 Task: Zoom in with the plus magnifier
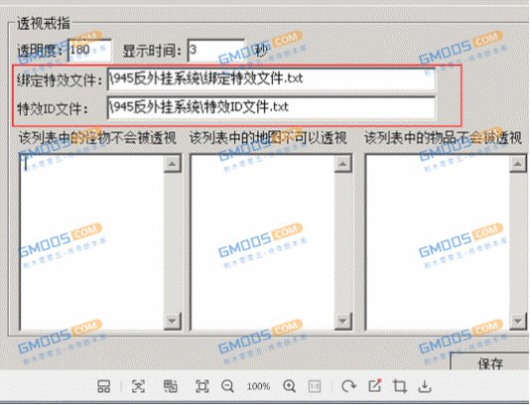coord(290,386)
